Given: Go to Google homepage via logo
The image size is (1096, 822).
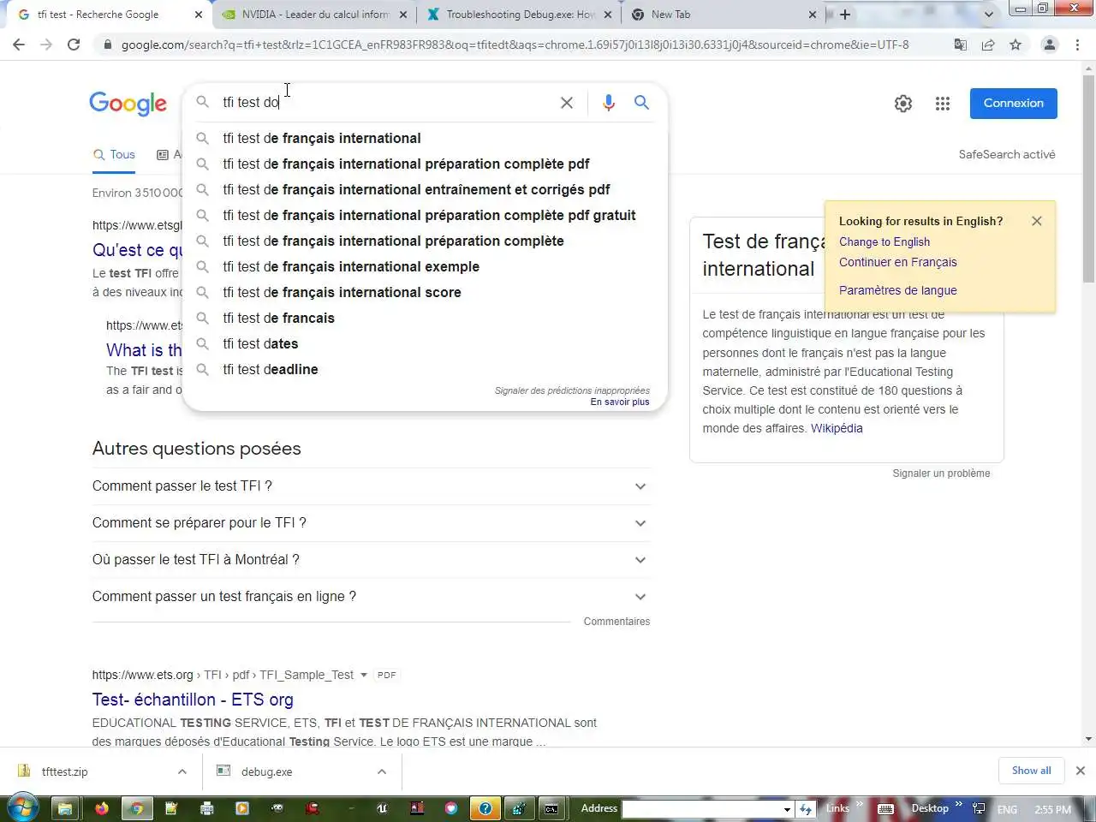Looking at the screenshot, I should coord(128,104).
